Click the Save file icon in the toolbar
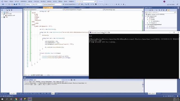The height and width of the screenshot is (101, 180). click(14, 4)
